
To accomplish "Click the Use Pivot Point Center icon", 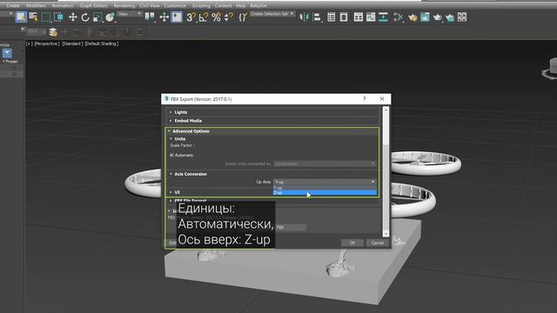I will coord(150,17).
